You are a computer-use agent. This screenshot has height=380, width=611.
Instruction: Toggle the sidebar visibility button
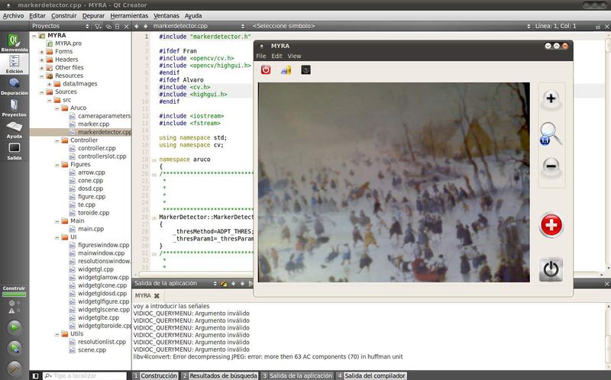(35, 375)
